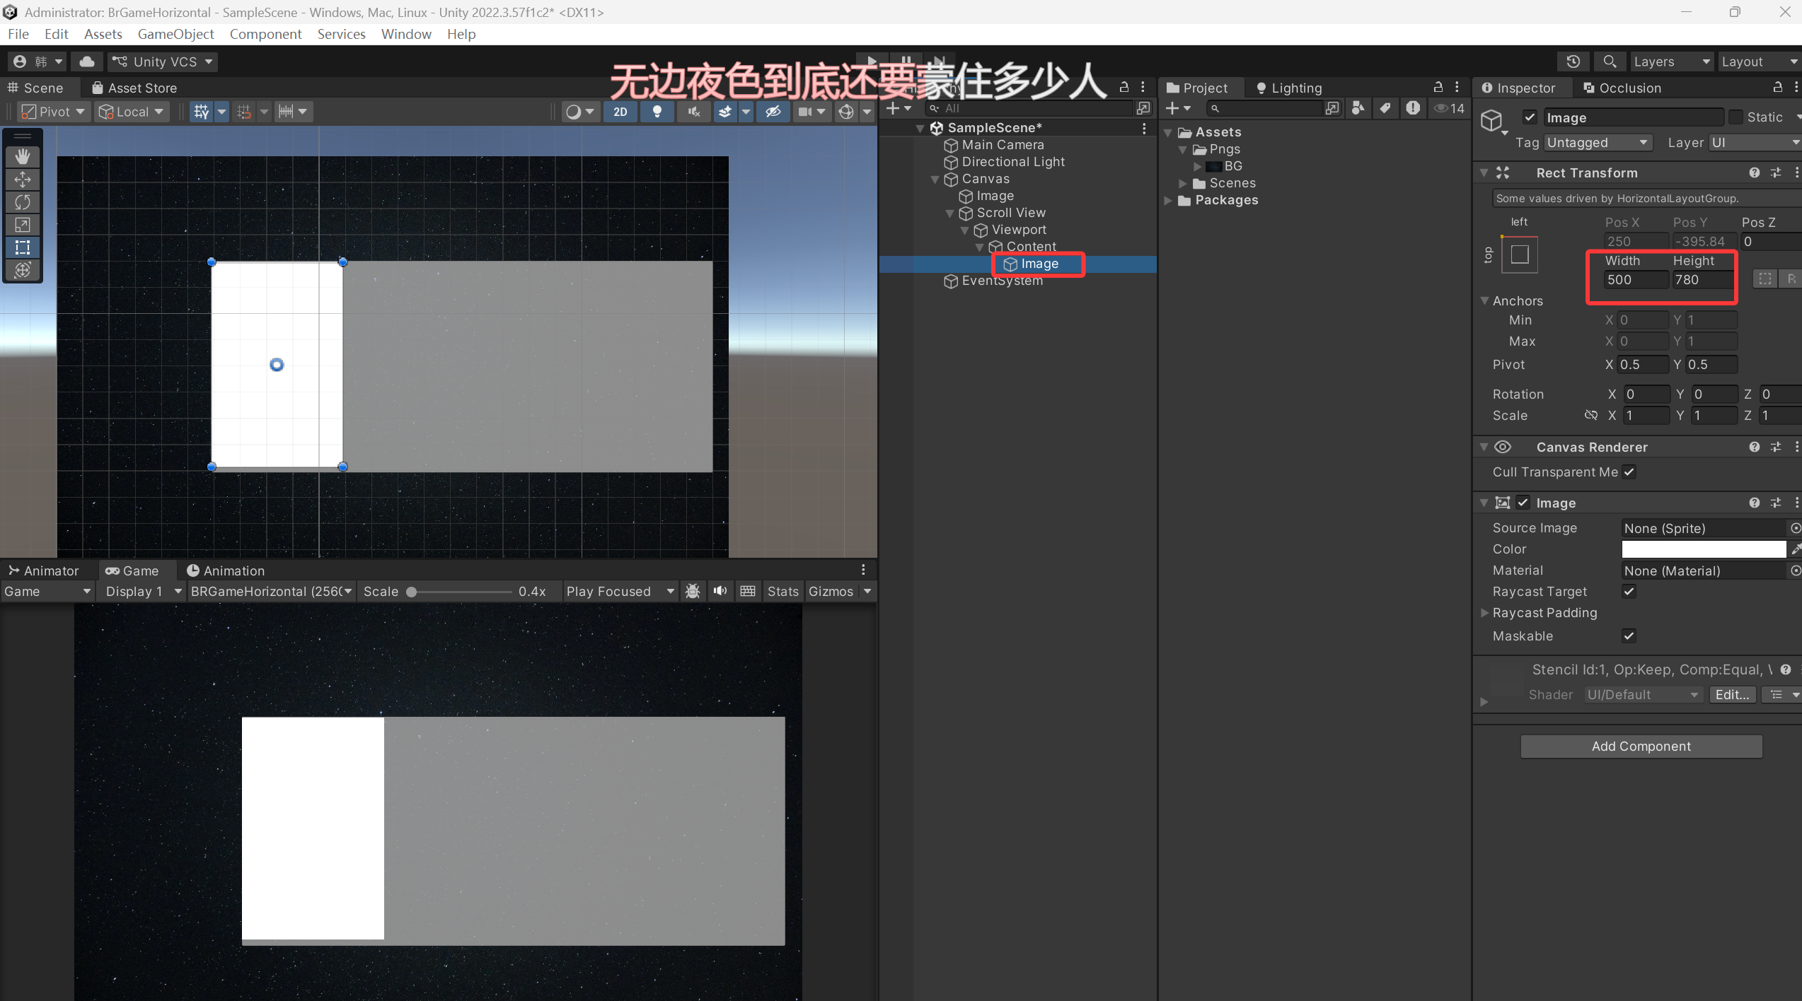Select the Move tool

click(x=23, y=180)
